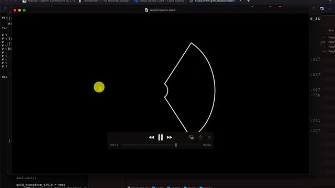Screen dimensions: 335x188
Task: Pause the WarpSquare video playback
Action: pos(161,137)
